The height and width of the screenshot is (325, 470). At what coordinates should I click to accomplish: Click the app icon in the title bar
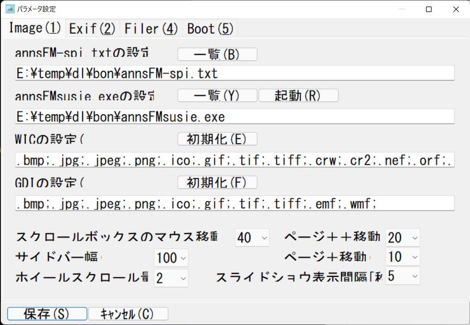coord(10,9)
